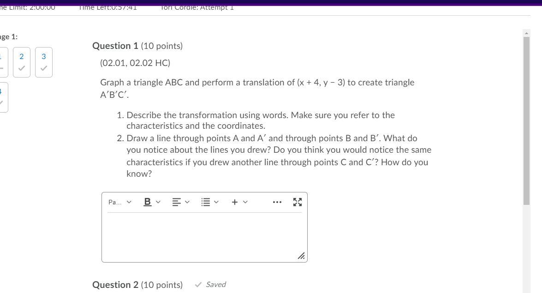Click the 'Draw a line through points A' item
This screenshot has width=542, height=293.
(x=279, y=155)
